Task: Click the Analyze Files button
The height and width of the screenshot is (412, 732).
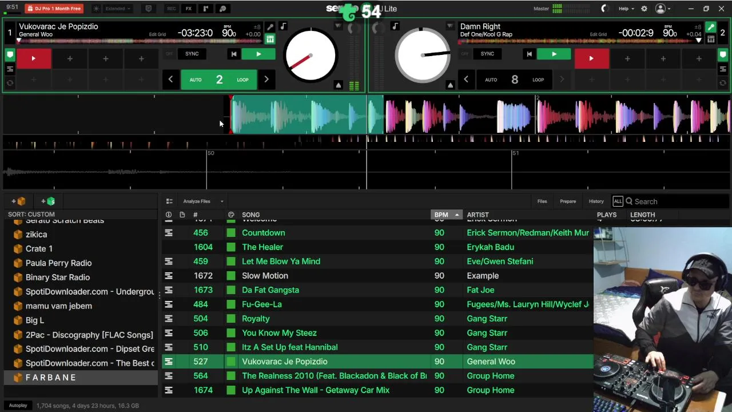Action: click(197, 201)
